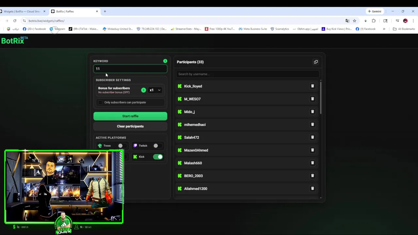Open media controls icon in toolbar
The width and height of the screenshot is (418, 235).
[x=397, y=21]
